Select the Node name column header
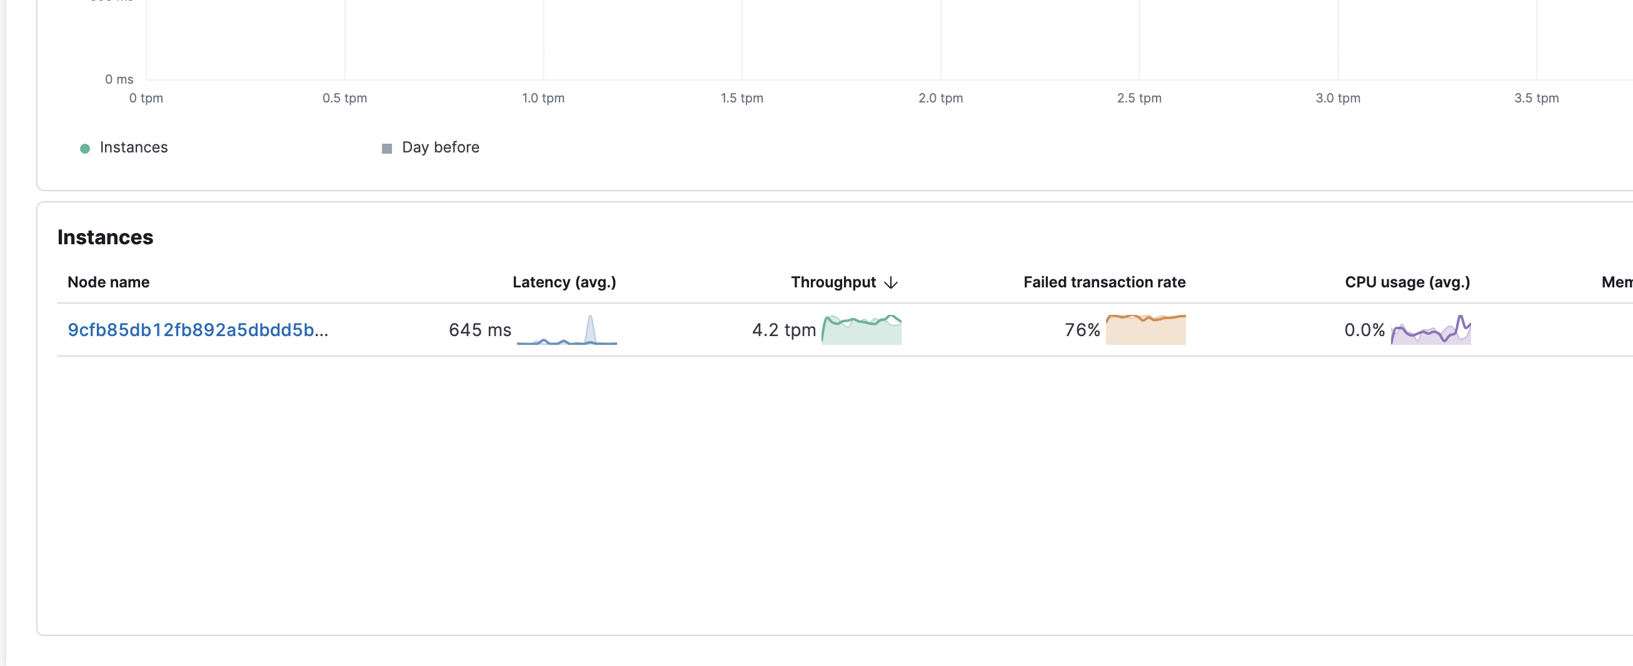The height and width of the screenshot is (666, 1633). click(108, 282)
